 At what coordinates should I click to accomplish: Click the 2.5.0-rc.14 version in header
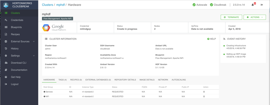pos(239,5)
